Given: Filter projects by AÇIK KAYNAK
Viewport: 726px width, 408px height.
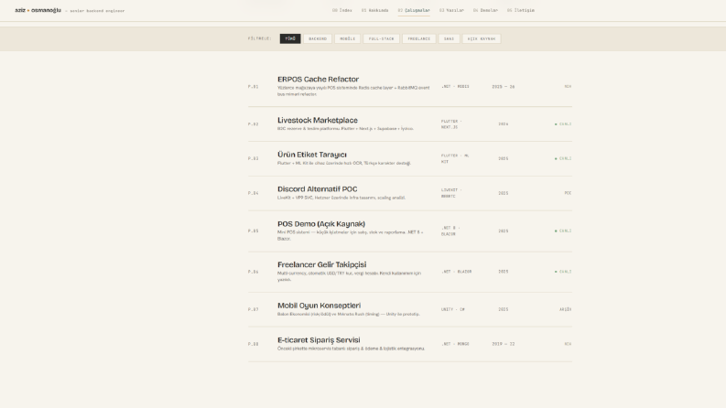Looking at the screenshot, I should [x=482, y=38].
